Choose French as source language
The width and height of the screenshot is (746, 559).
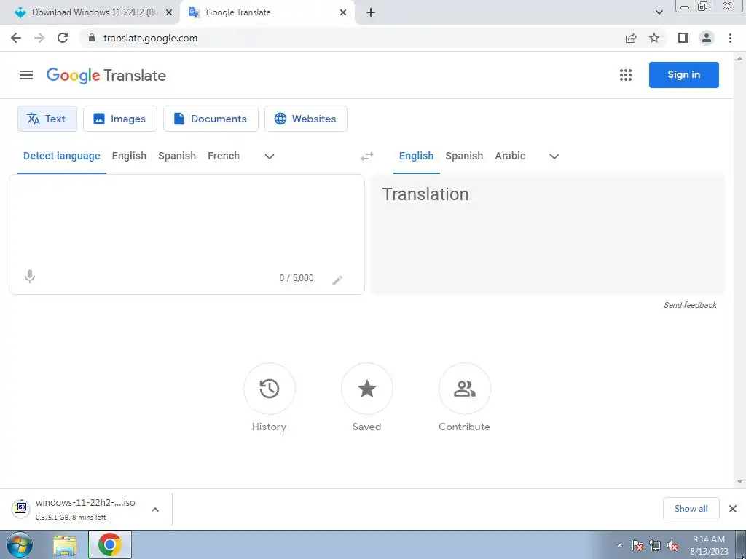[224, 156]
